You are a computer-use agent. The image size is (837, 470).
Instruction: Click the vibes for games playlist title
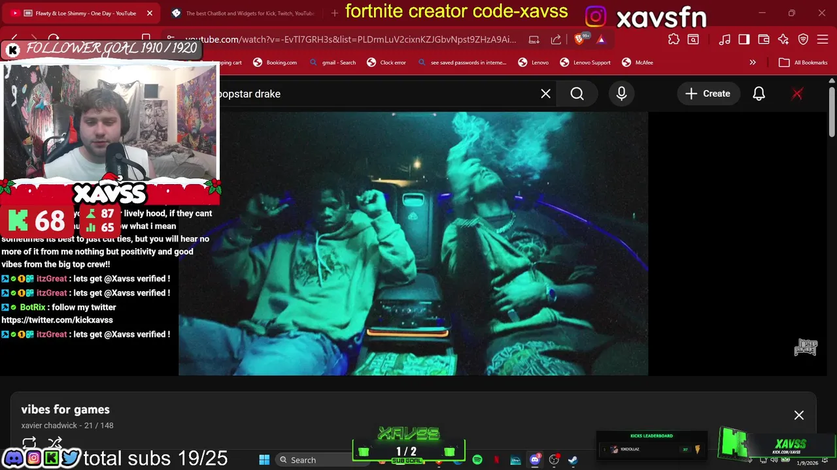tap(65, 410)
